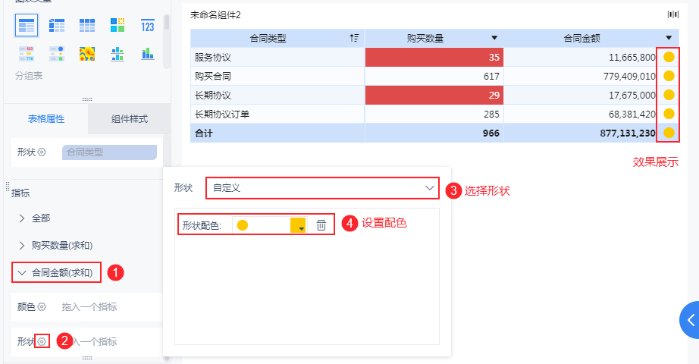
Task: Click the delete trash icon beside shape color
Action: 321,225
